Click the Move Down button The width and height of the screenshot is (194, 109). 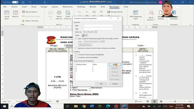tap(115, 79)
